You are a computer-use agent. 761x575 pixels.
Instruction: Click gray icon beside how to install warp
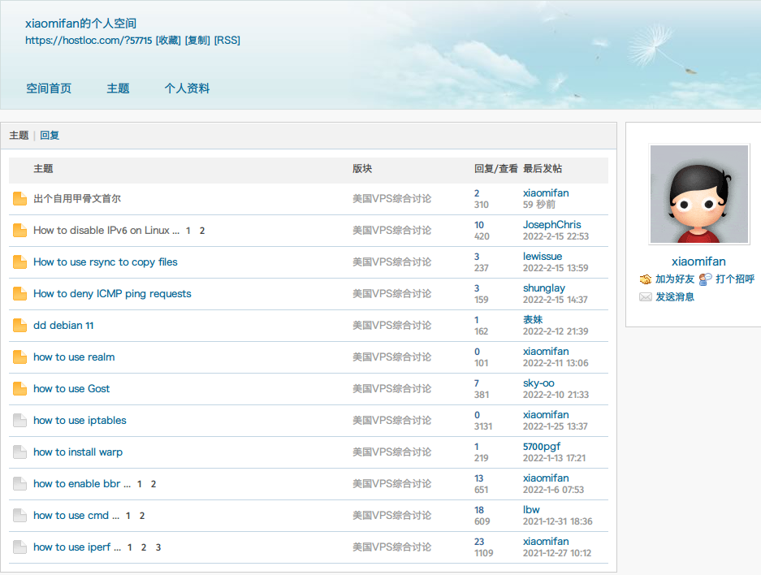(19, 452)
